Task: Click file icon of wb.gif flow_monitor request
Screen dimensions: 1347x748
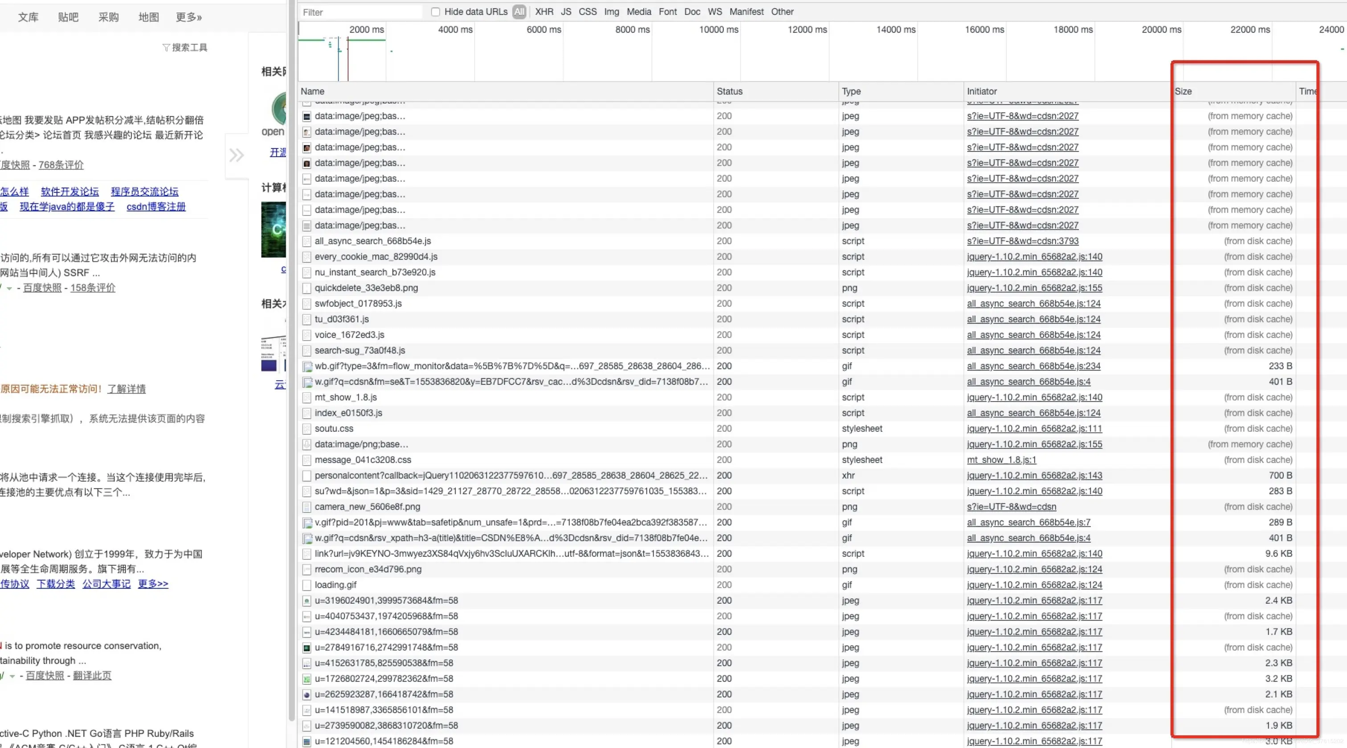Action: point(307,366)
